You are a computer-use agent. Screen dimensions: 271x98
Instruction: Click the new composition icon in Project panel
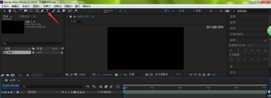point(12,75)
